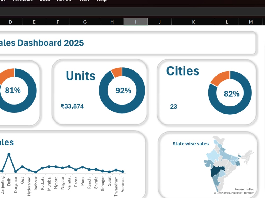Click the Nainital axis label
Image resolution: width=265 pixels, height=198 pixels.
69,183
